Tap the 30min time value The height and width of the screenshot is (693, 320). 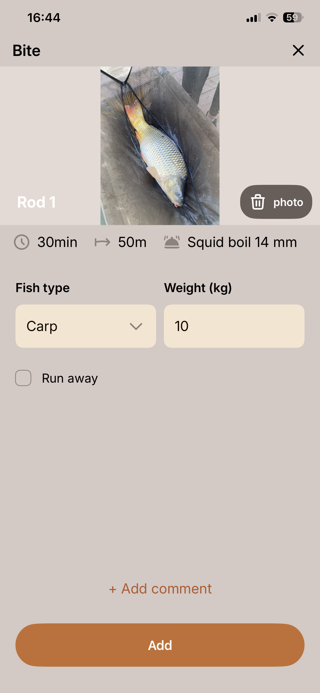click(x=57, y=242)
